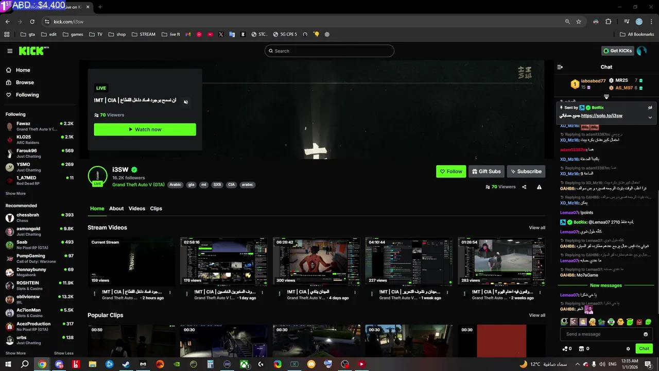Open the pinned solo.to/i3sw link
The image size is (659, 371).
click(x=601, y=115)
